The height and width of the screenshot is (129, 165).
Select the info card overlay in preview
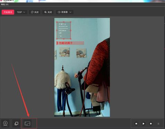click(64, 30)
